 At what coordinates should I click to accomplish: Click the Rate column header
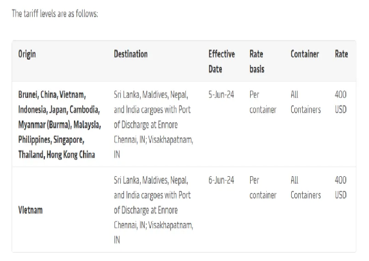point(341,54)
